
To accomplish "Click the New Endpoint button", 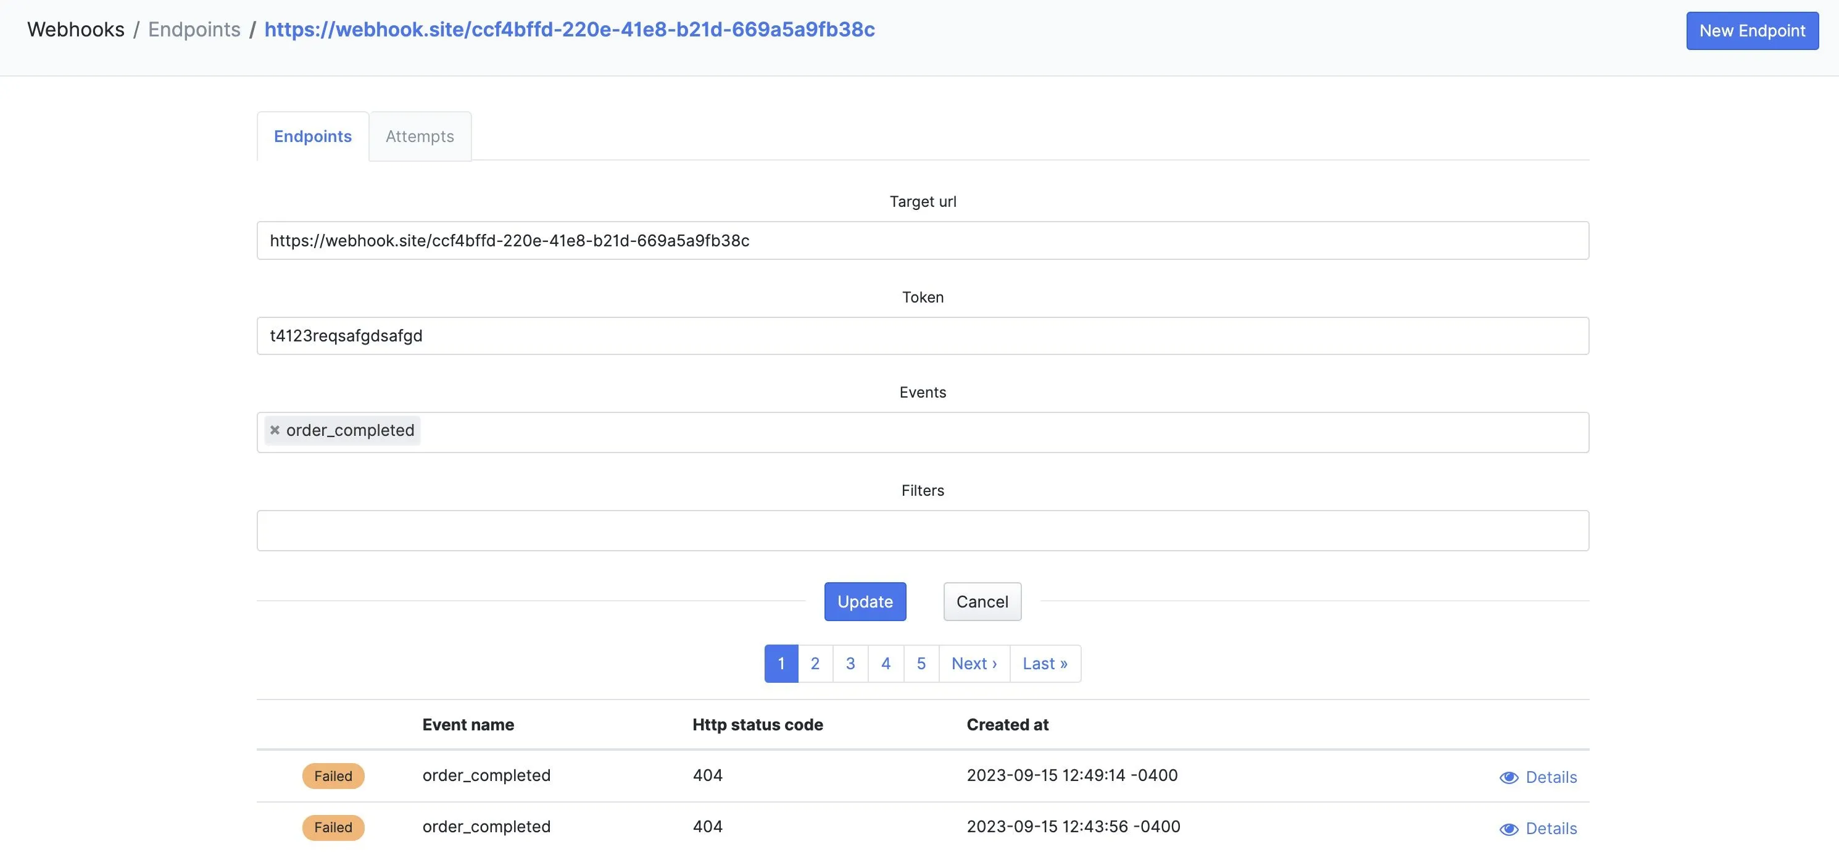I will click(1752, 31).
